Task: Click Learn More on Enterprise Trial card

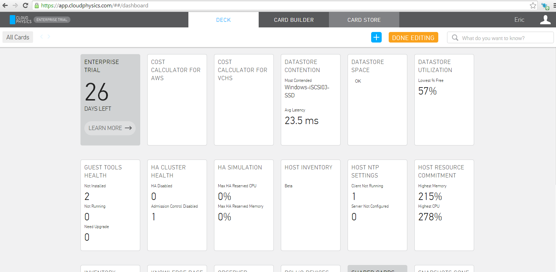Action: pyautogui.click(x=110, y=128)
